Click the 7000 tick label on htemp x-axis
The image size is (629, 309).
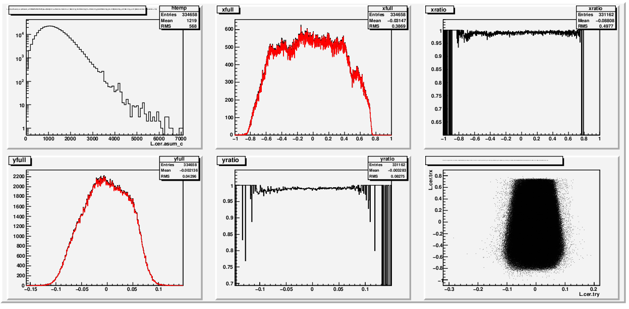pos(180,138)
